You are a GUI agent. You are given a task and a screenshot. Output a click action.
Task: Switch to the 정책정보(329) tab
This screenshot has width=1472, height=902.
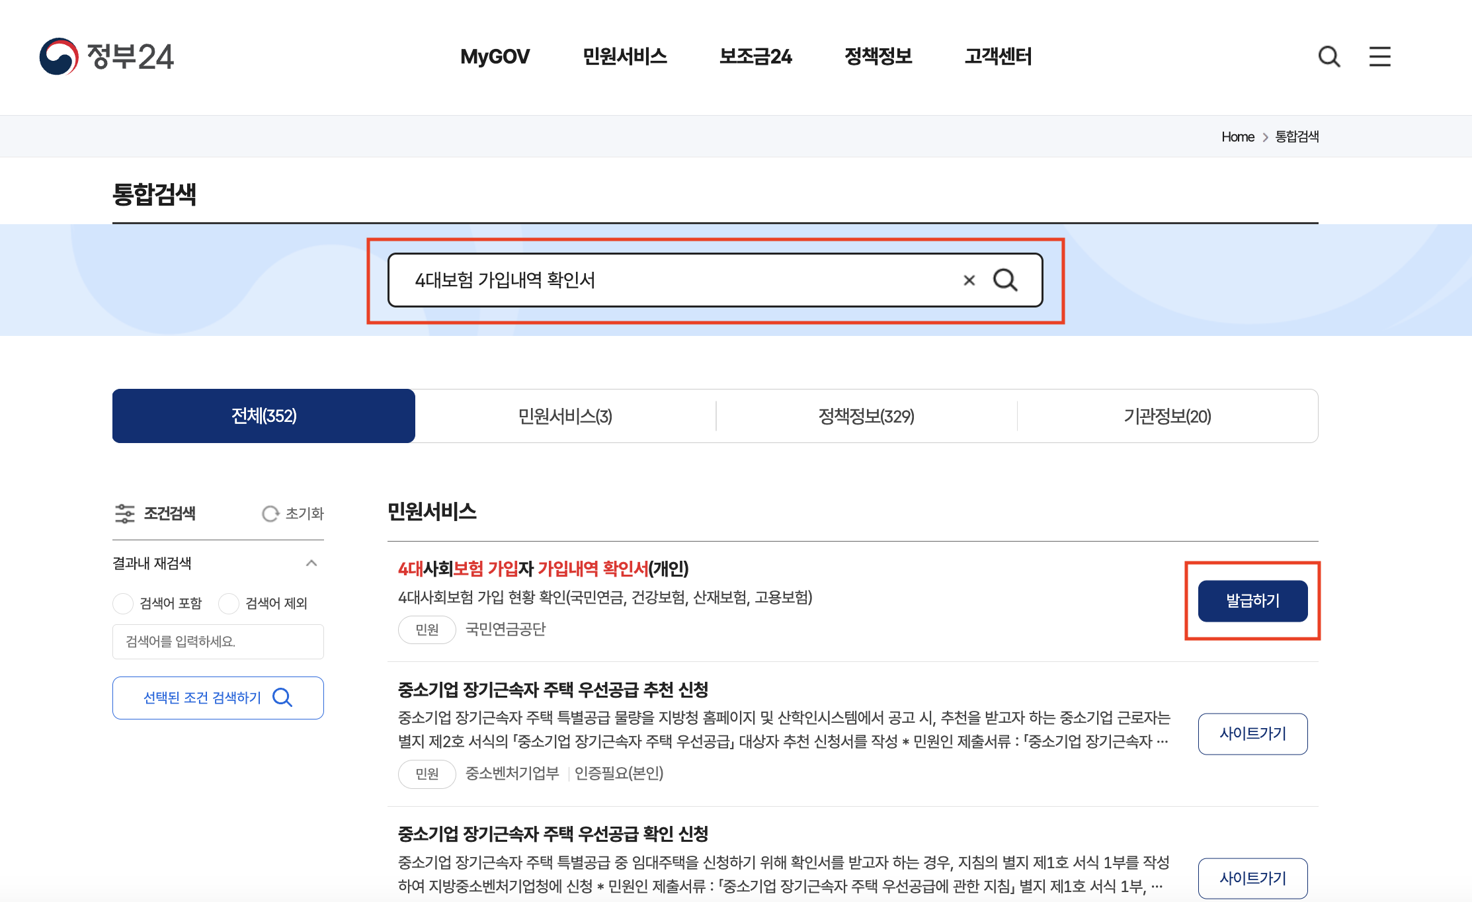(866, 416)
